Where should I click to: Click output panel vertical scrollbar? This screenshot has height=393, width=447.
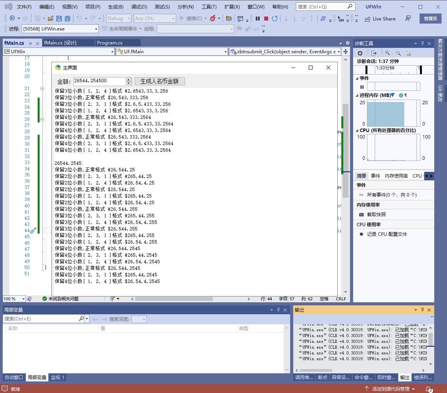pyautogui.click(x=430, y=339)
